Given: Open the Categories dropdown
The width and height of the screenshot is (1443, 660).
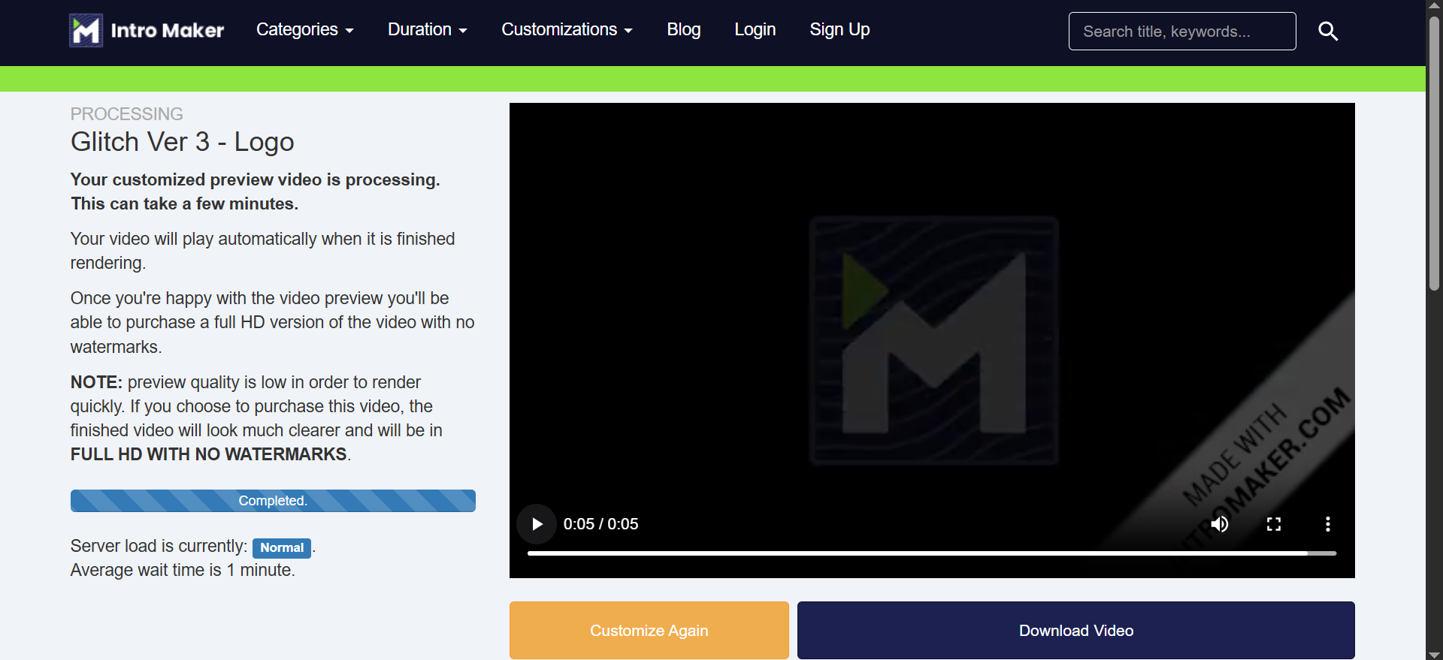Looking at the screenshot, I should [x=304, y=29].
